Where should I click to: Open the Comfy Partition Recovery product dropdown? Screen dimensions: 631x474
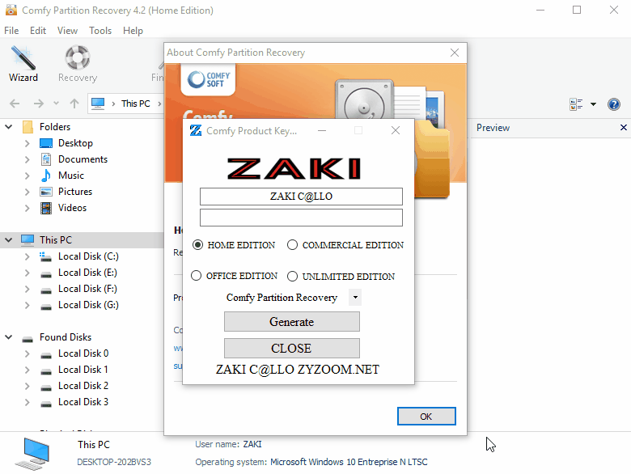click(x=355, y=298)
